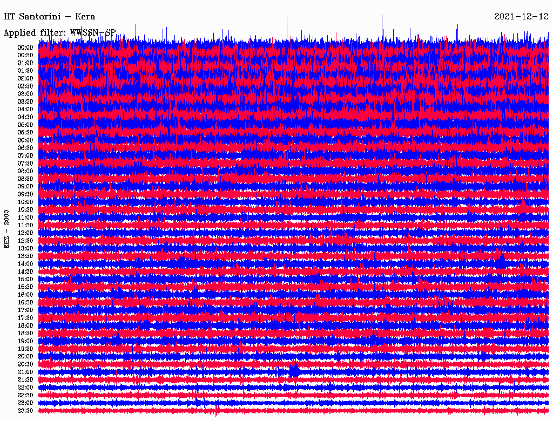The width and height of the screenshot is (553, 421).
Task: Click the 11:30 time label
Action: pos(25,225)
